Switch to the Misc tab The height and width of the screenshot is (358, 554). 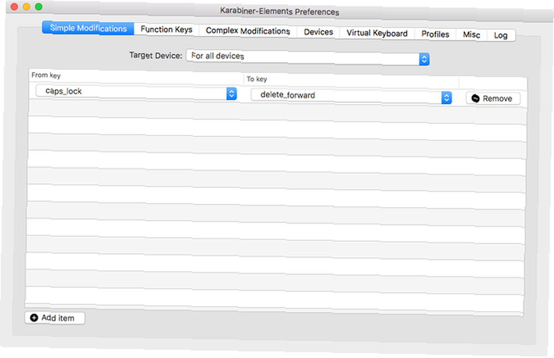(x=471, y=35)
